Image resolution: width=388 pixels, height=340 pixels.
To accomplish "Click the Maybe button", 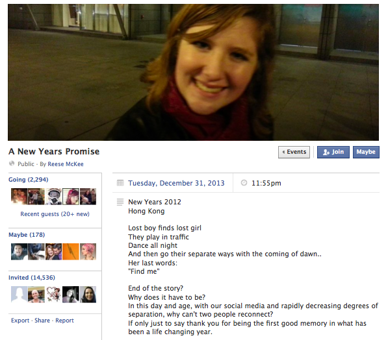I will [x=366, y=152].
